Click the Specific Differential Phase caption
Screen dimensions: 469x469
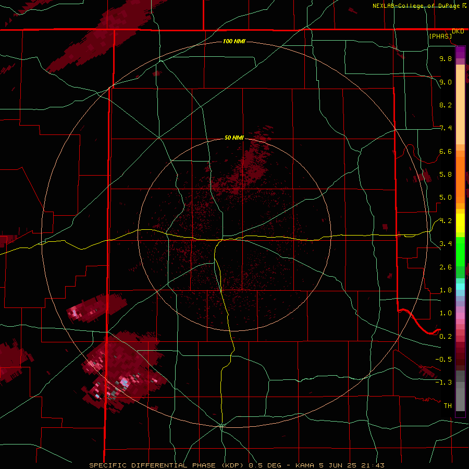tap(237, 465)
